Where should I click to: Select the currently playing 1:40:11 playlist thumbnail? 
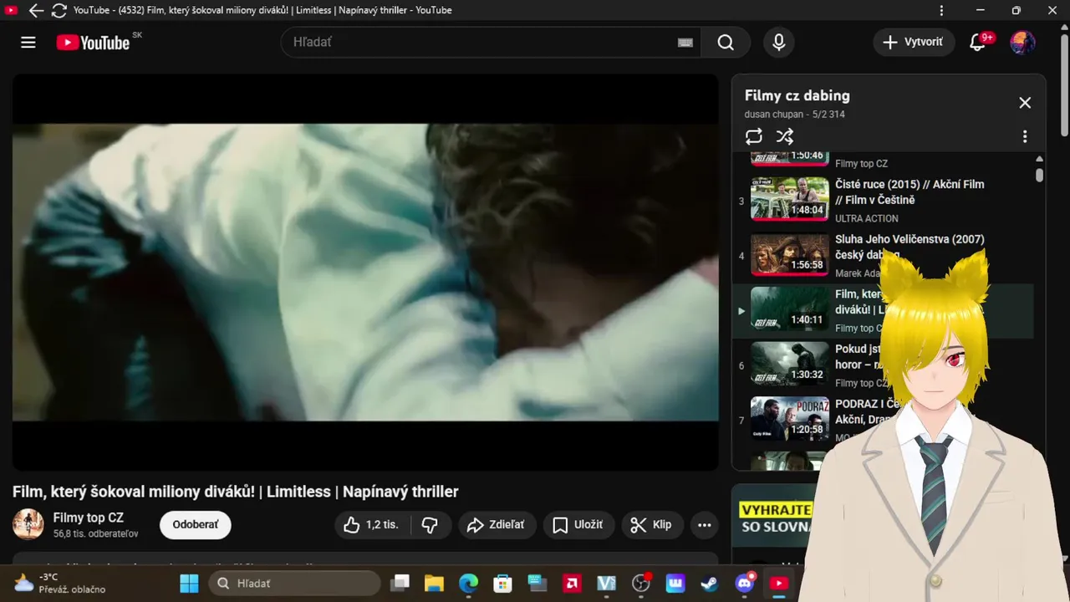point(790,309)
